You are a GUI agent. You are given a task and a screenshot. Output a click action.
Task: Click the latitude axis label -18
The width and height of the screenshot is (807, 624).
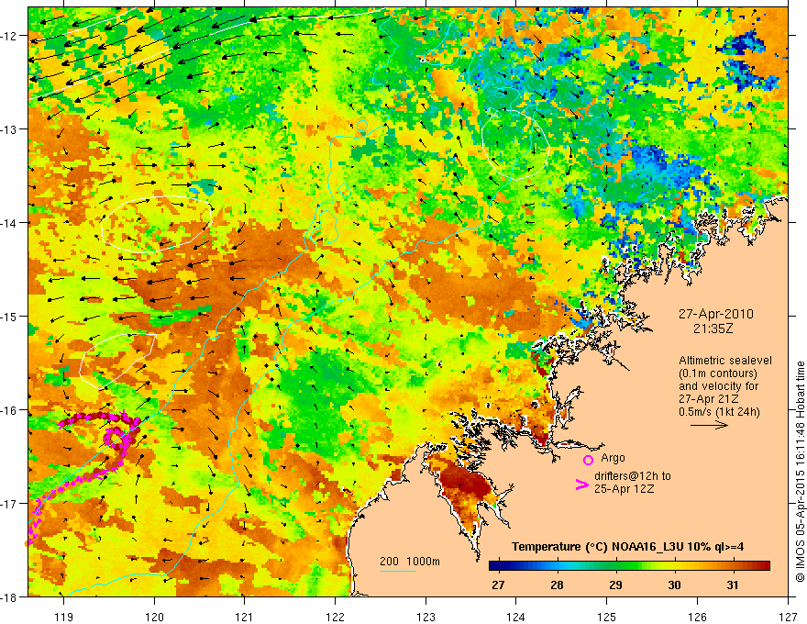click(10, 597)
